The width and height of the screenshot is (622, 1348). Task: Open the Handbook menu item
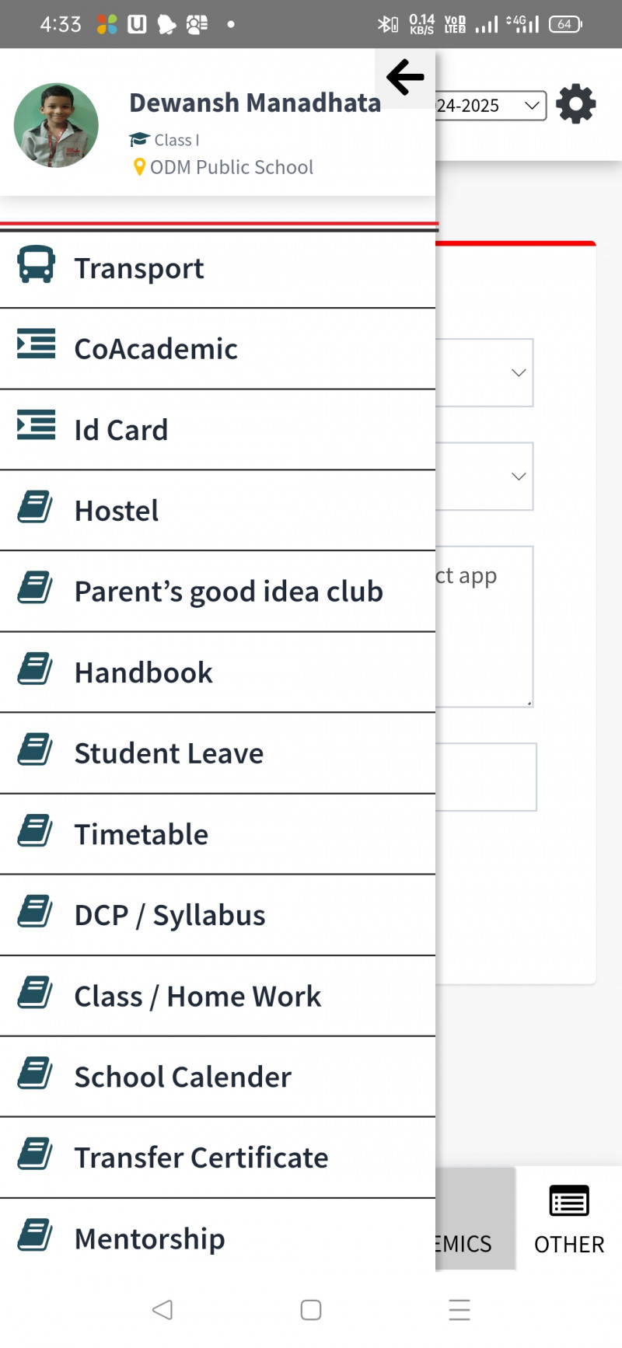coord(143,672)
